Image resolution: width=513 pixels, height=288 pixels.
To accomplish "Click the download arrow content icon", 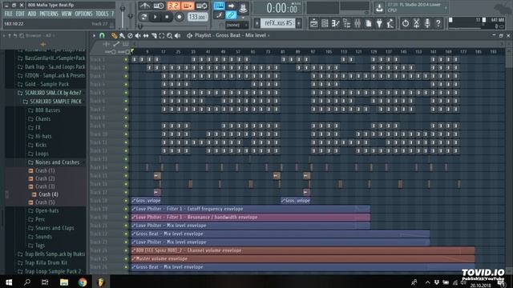I will coord(379,7).
